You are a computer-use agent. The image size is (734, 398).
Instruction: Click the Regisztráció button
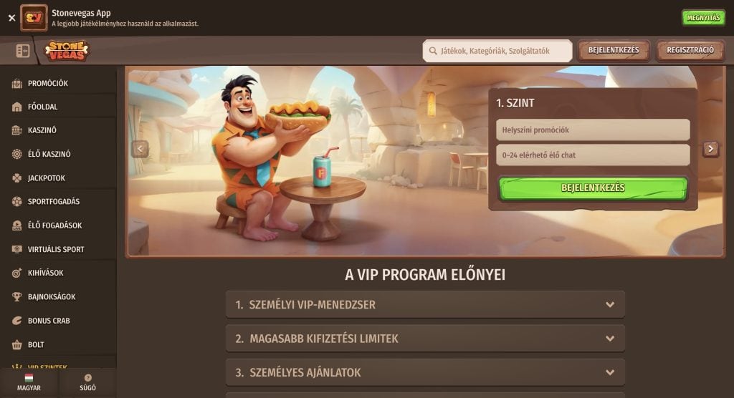coord(690,51)
